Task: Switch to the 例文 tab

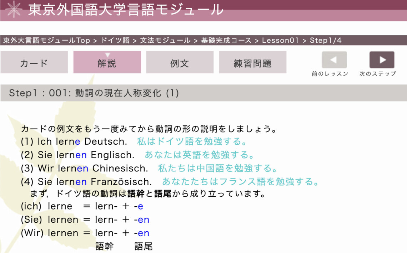Action: [180, 63]
